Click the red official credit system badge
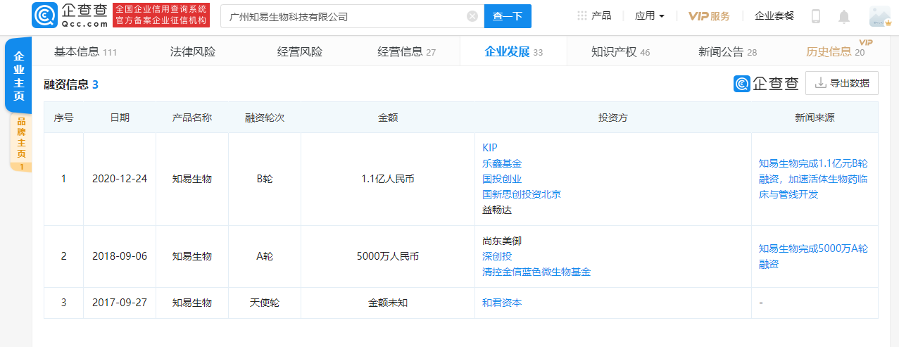The width and height of the screenshot is (899, 347). [x=161, y=15]
